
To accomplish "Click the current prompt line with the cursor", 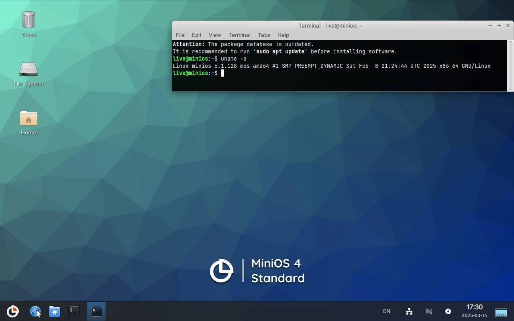I will tap(198, 73).
